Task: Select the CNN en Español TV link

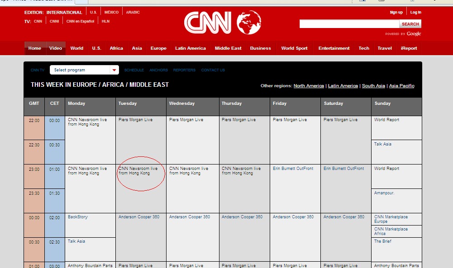Action: (x=80, y=20)
